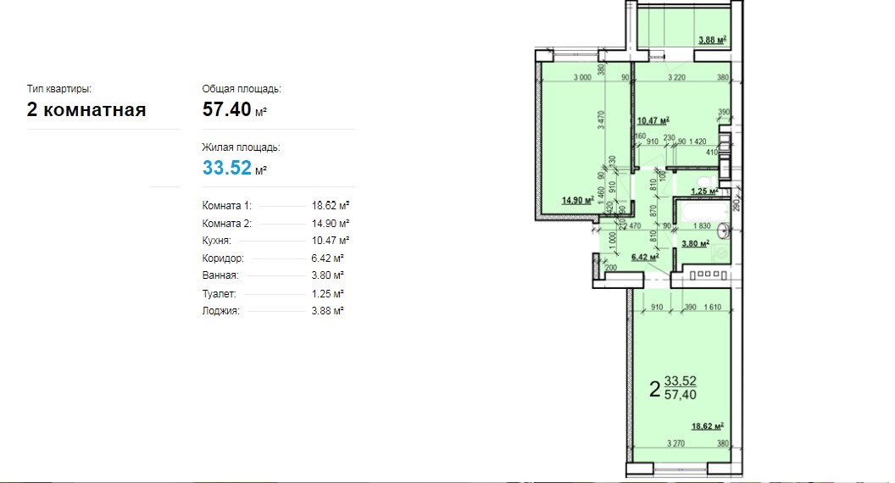895x483 pixels.
Task: Select the 'Комната 2' row in list
Action: [275, 223]
